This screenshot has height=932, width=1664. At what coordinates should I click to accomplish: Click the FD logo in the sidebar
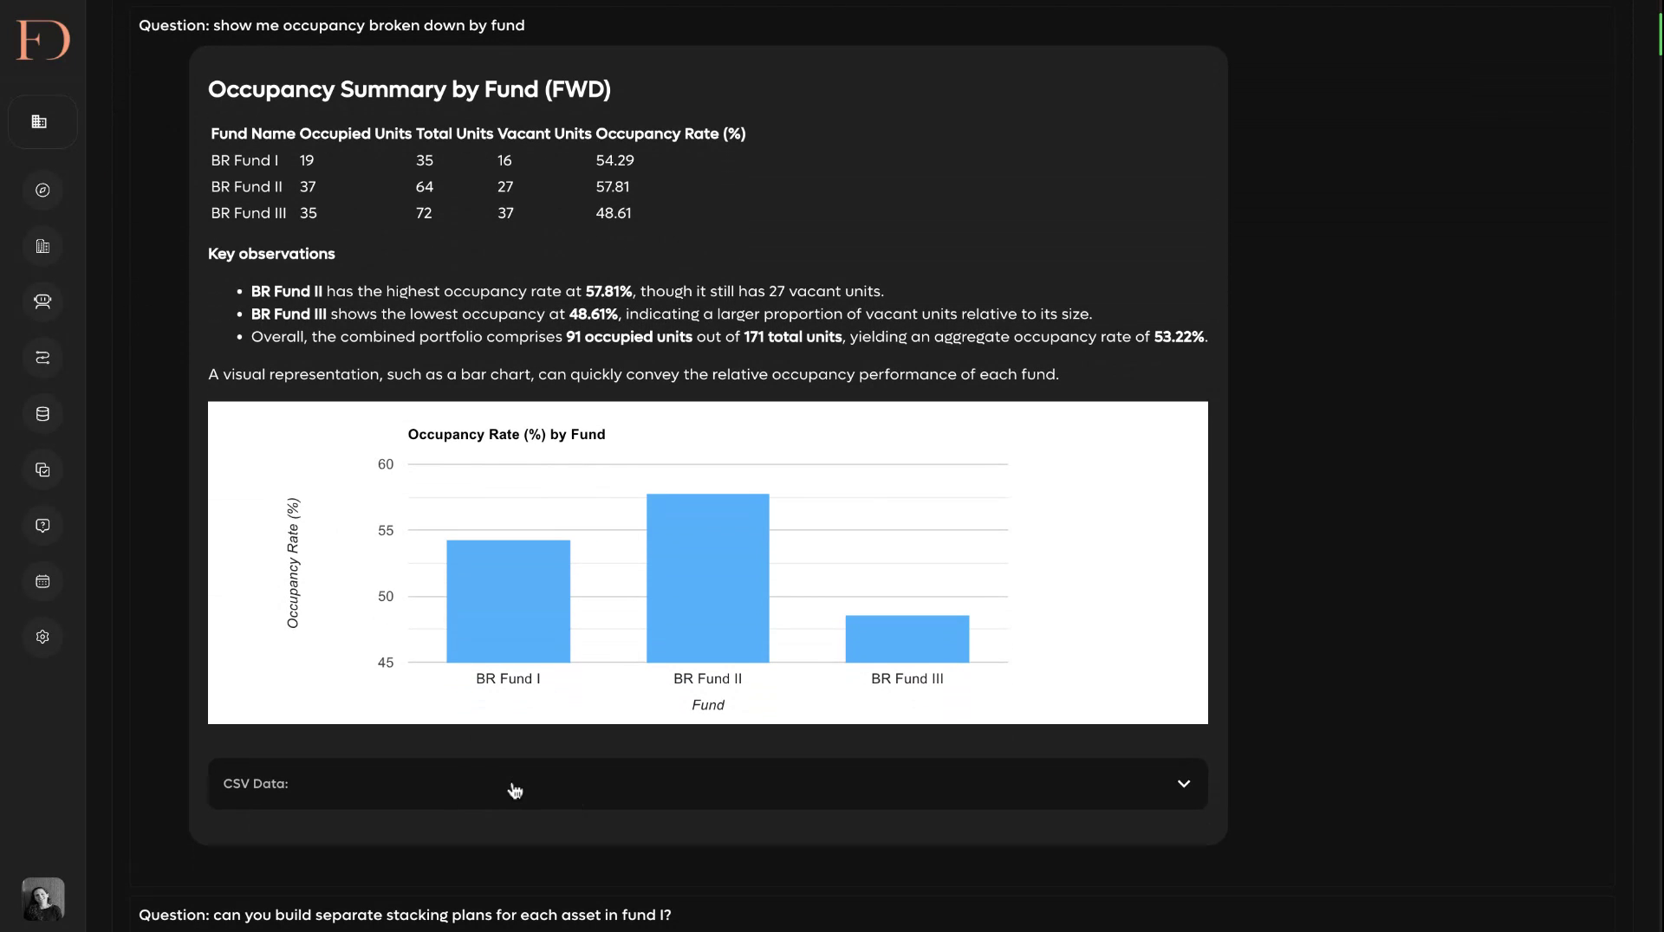tap(42, 40)
